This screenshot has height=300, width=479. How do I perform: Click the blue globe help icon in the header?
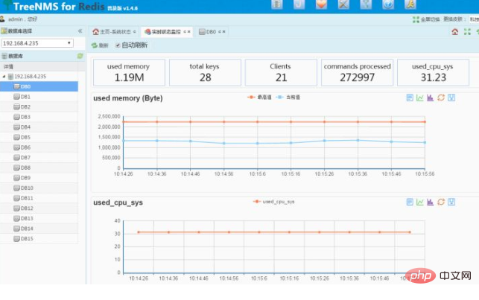pyautogui.click(x=388, y=4)
